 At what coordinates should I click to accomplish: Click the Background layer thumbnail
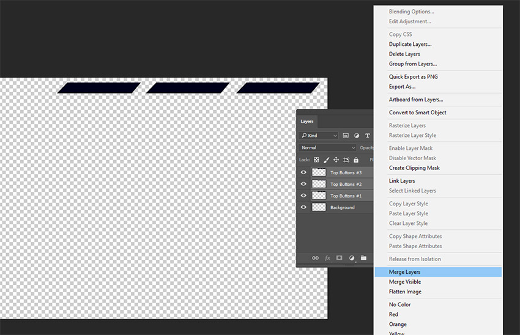click(319, 207)
